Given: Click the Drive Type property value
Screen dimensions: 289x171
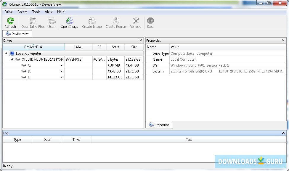Looking at the screenshot, I should tap(192, 53).
